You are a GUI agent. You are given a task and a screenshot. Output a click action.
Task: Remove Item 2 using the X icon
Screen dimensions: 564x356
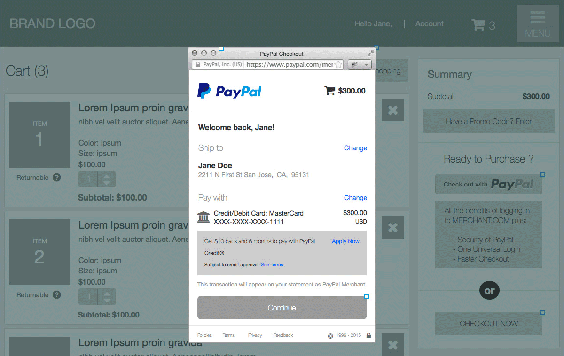pos(392,227)
